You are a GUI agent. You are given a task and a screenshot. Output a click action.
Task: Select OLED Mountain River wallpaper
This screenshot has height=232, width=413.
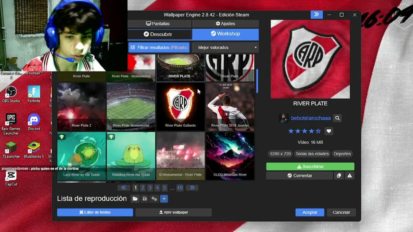pyautogui.click(x=230, y=156)
